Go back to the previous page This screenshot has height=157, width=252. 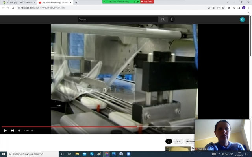(x=3, y=7)
